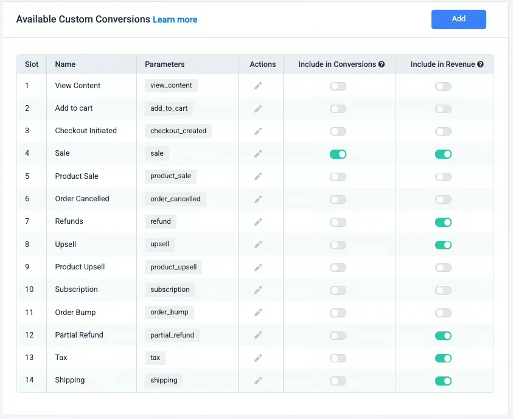The height and width of the screenshot is (419, 513).
Task: Edit the Checkout Initiated conversion
Action: coord(258,131)
